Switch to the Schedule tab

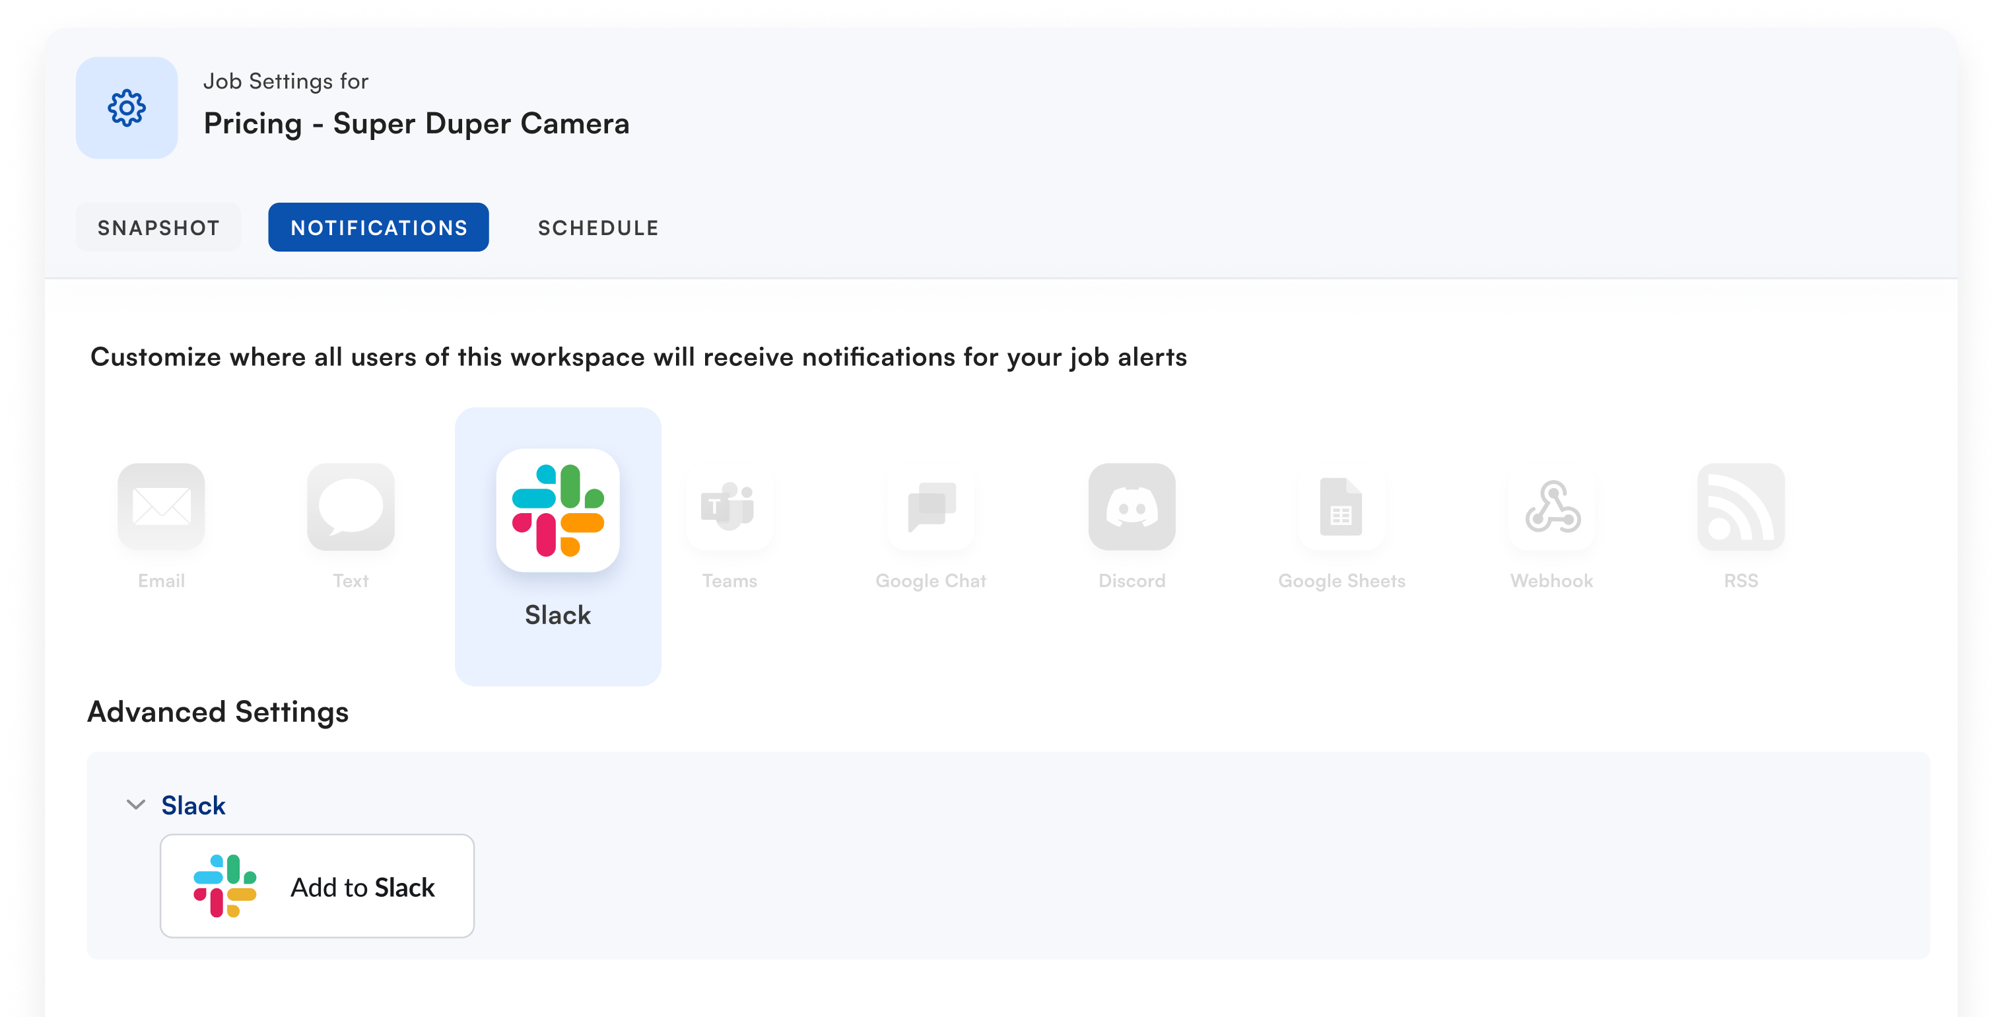pos(598,227)
